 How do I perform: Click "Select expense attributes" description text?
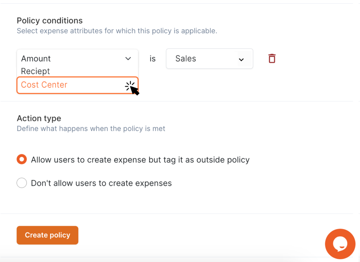coord(117,31)
